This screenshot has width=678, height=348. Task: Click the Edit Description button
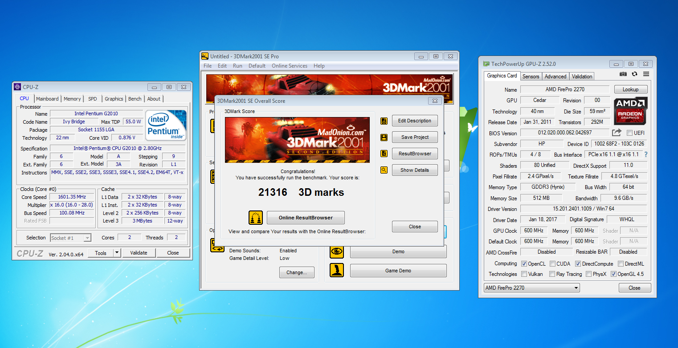(x=415, y=121)
